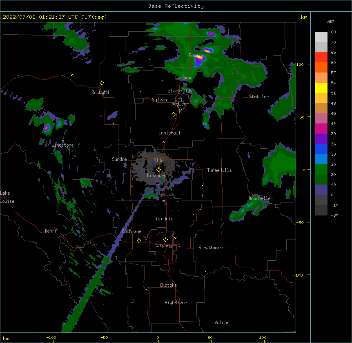This screenshot has width=352, height=343.
Task: Click the Lacombe town label
Action: pyautogui.click(x=184, y=78)
